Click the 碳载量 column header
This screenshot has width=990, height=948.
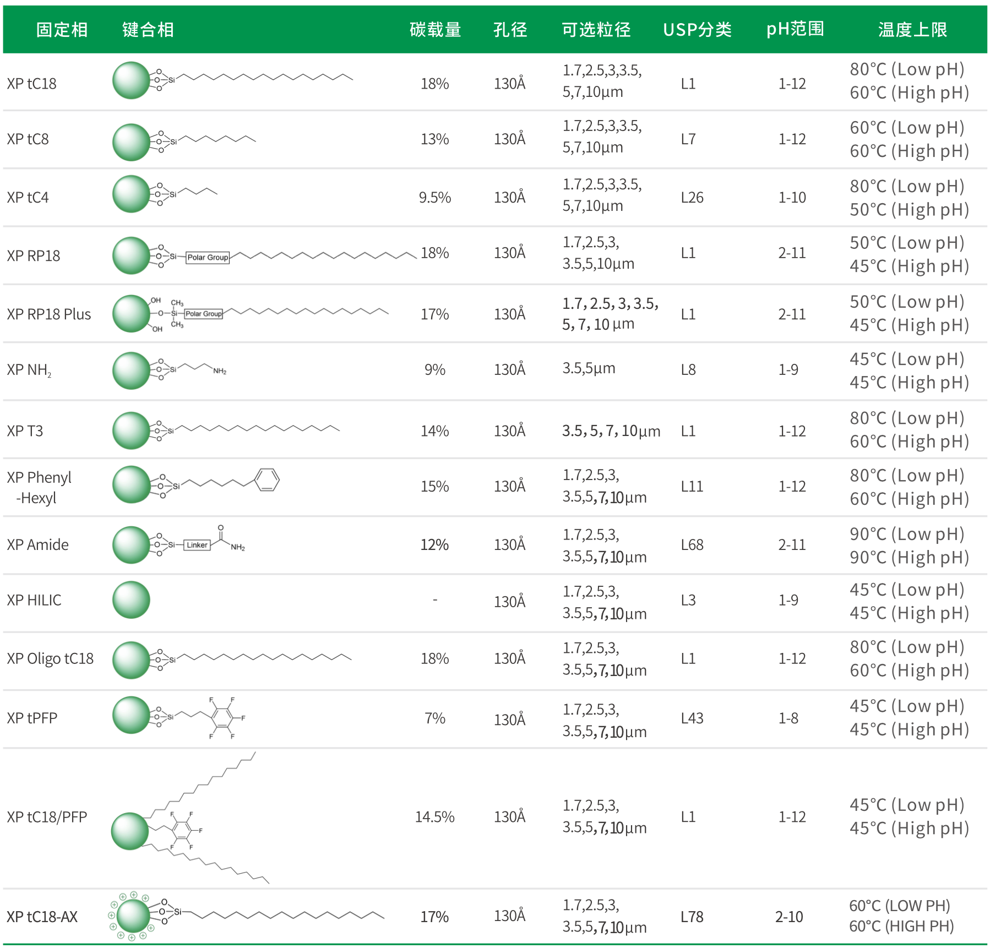(435, 30)
